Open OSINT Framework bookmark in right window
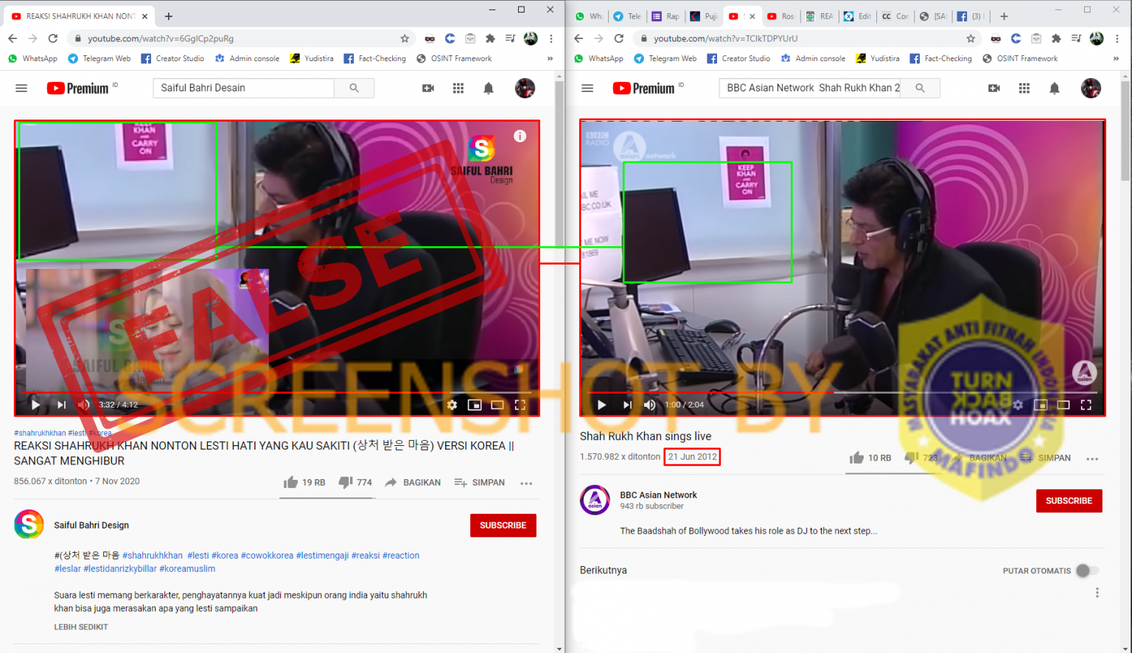This screenshot has width=1132, height=653. coord(1020,58)
